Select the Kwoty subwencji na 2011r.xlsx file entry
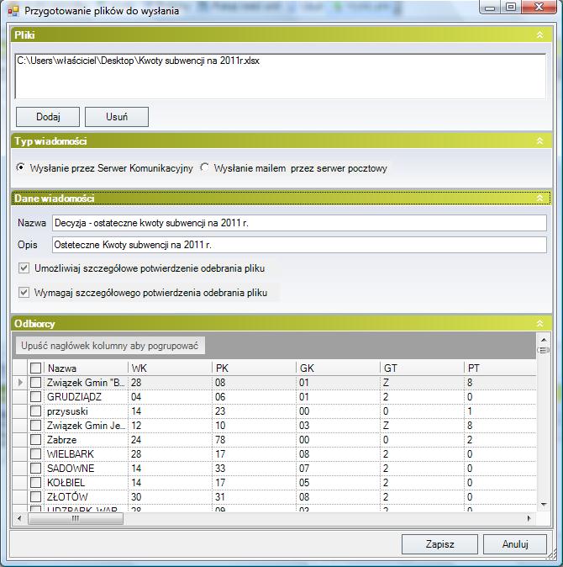 (139, 61)
